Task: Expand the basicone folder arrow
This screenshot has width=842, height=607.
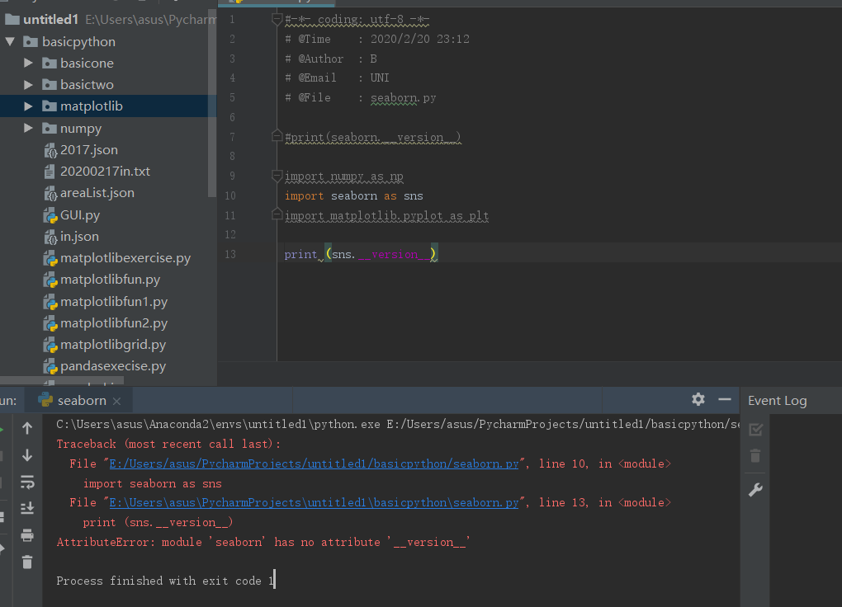Action: (28, 63)
